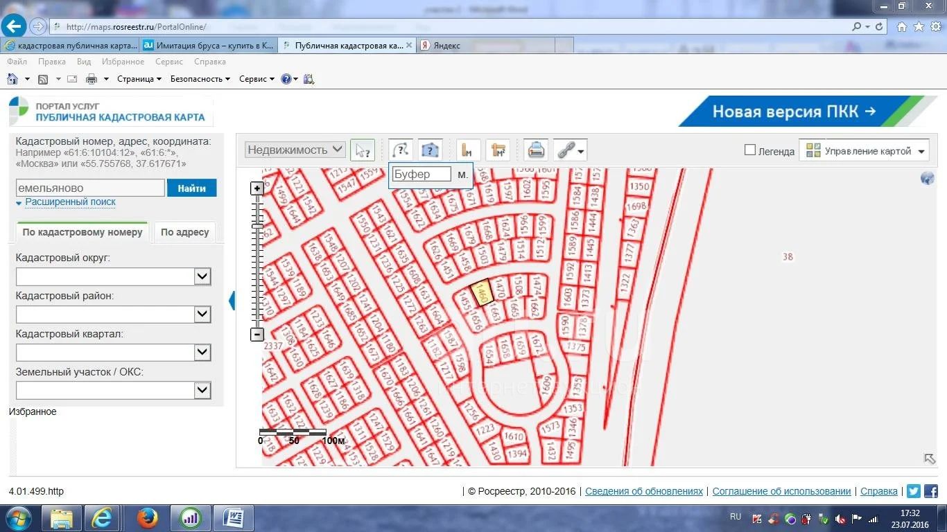
Task: Click the browser forward arrow
Action: click(x=38, y=26)
